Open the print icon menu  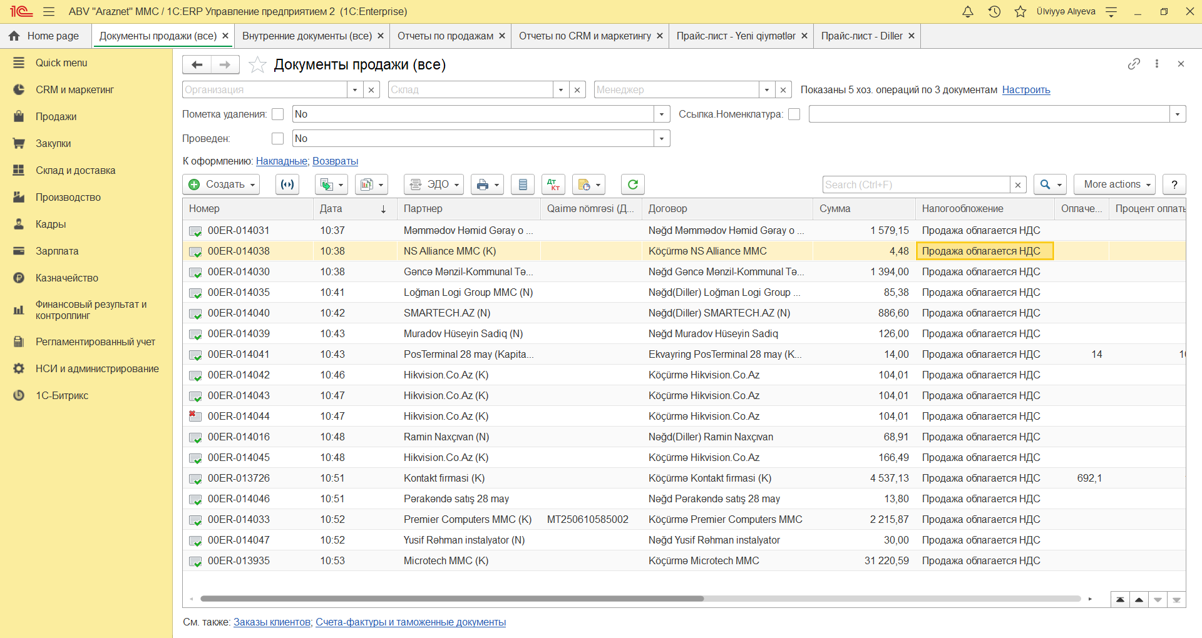coord(487,185)
